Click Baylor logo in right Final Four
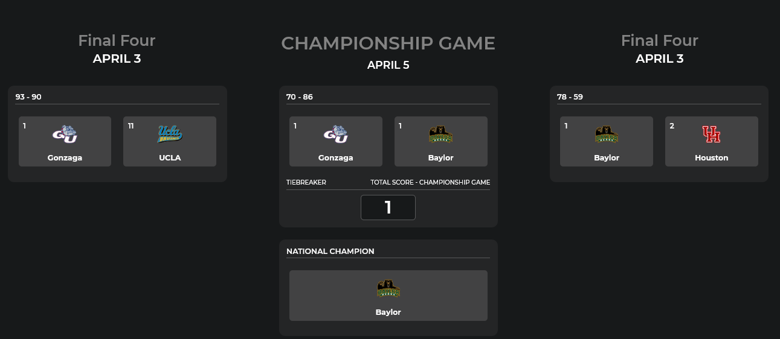The height and width of the screenshot is (339, 780). (x=606, y=135)
